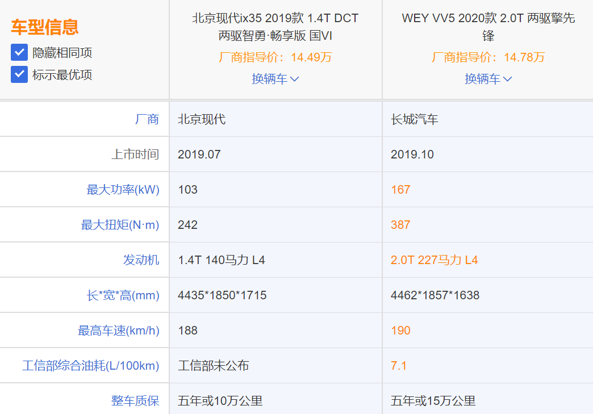This screenshot has width=593, height=414.
Task: Click the 厂商 row label
Action: (147, 119)
